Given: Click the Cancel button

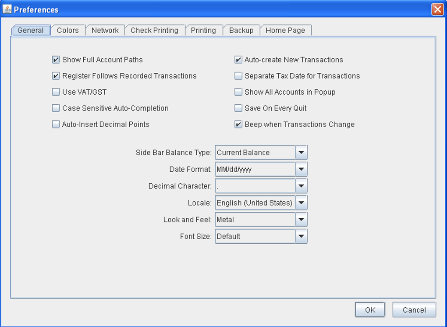Looking at the screenshot, I should point(414,310).
